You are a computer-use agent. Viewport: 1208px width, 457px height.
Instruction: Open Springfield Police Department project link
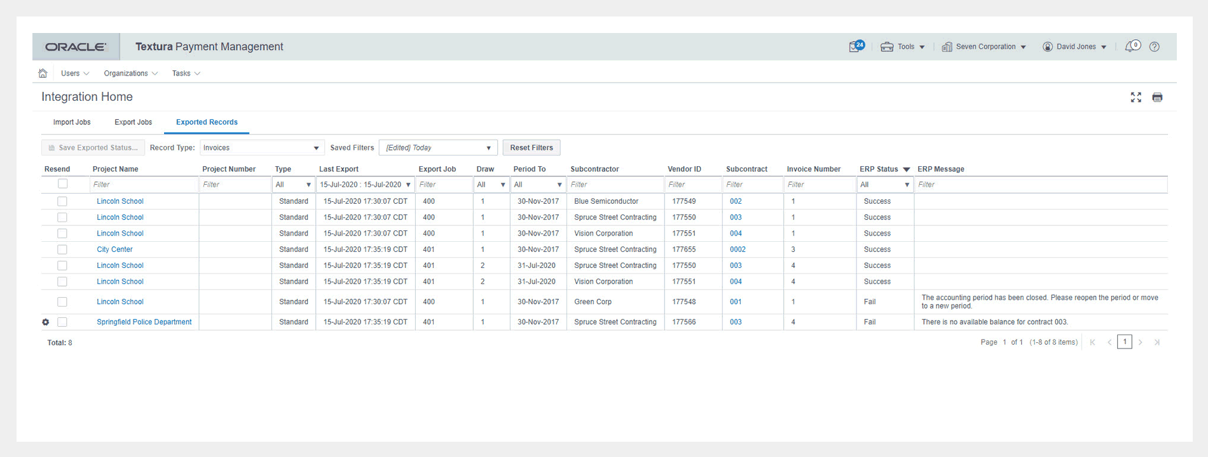click(144, 322)
